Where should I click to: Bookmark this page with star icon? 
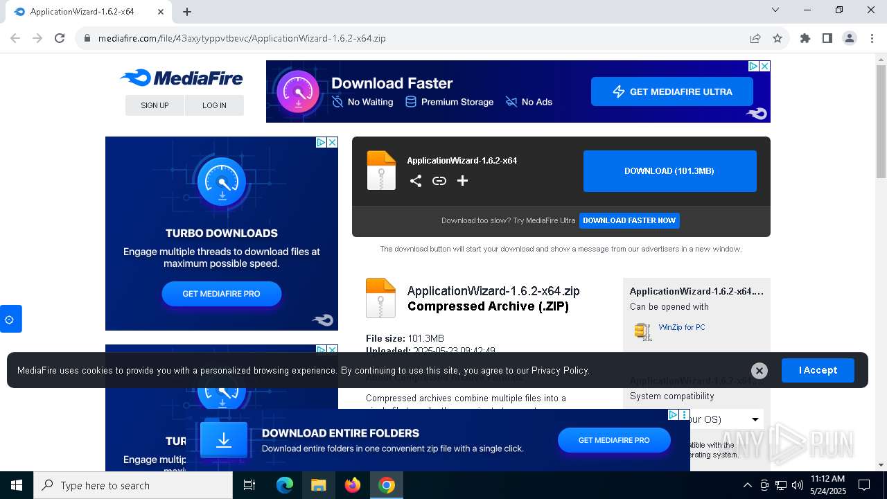(x=778, y=38)
